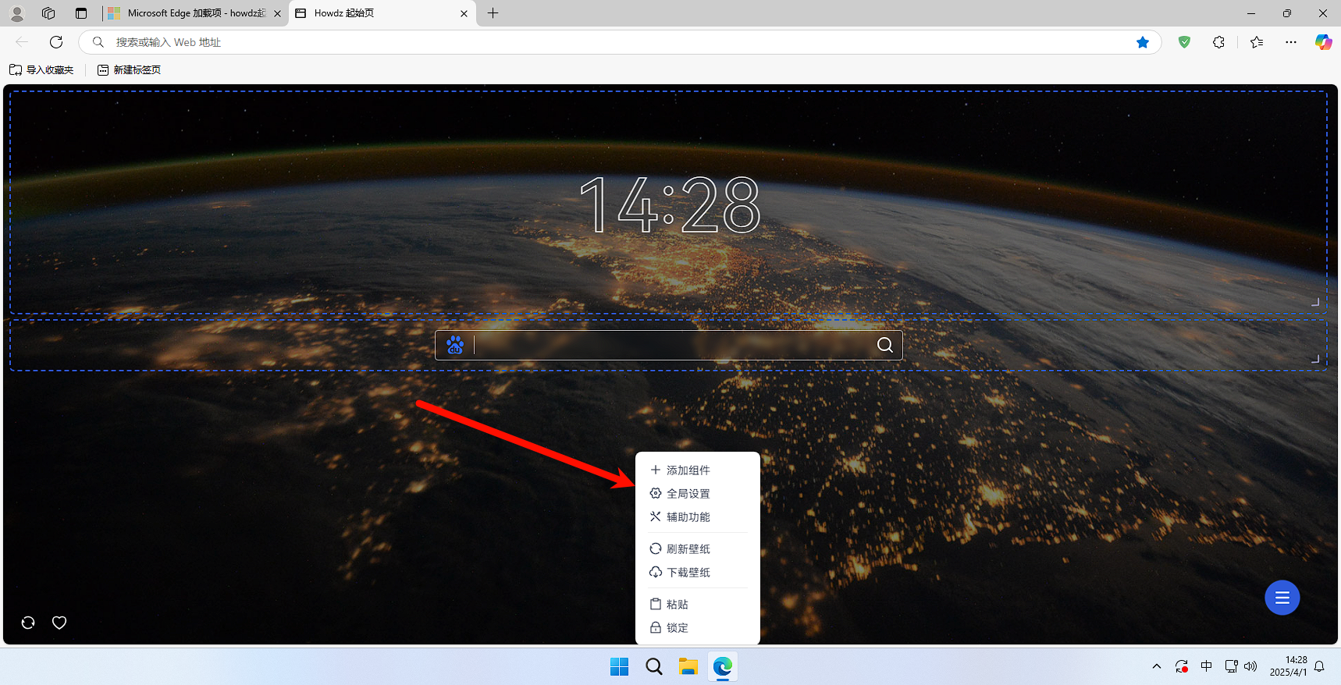Click the refresh wallpaper icon at bottom left
The height and width of the screenshot is (685, 1341).
click(x=28, y=623)
